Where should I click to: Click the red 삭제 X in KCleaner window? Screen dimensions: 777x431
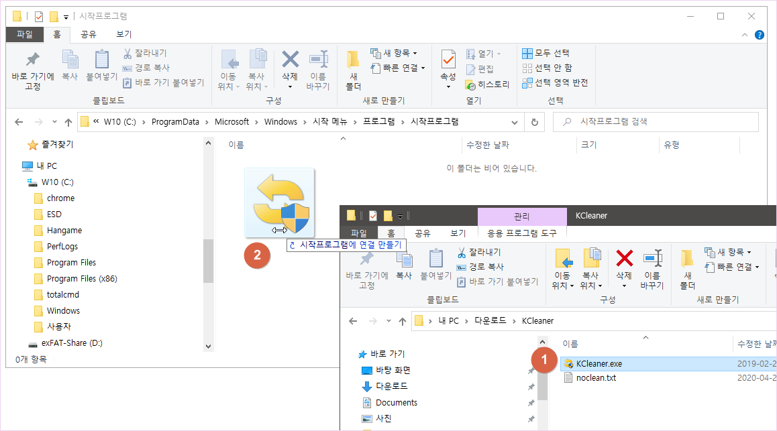coord(625,258)
